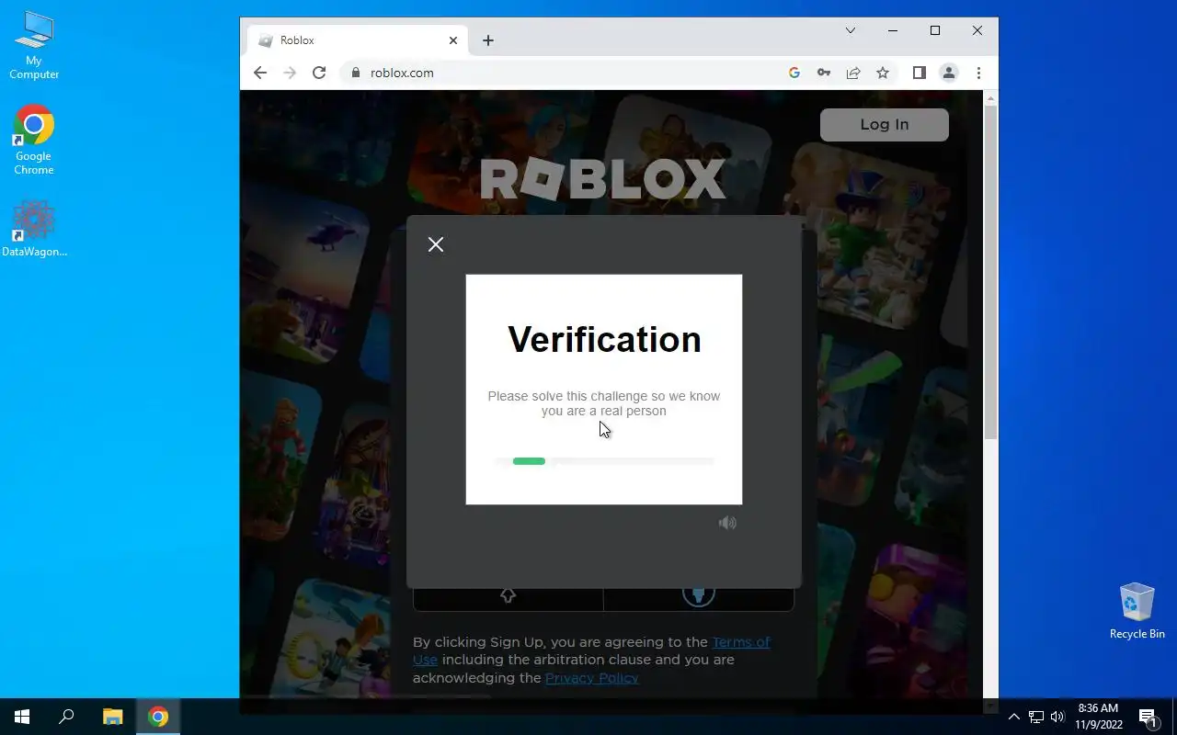Open Google icon in address bar

point(794,73)
